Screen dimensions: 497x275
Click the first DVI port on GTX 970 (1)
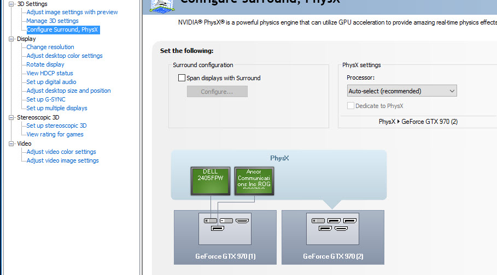211,220
